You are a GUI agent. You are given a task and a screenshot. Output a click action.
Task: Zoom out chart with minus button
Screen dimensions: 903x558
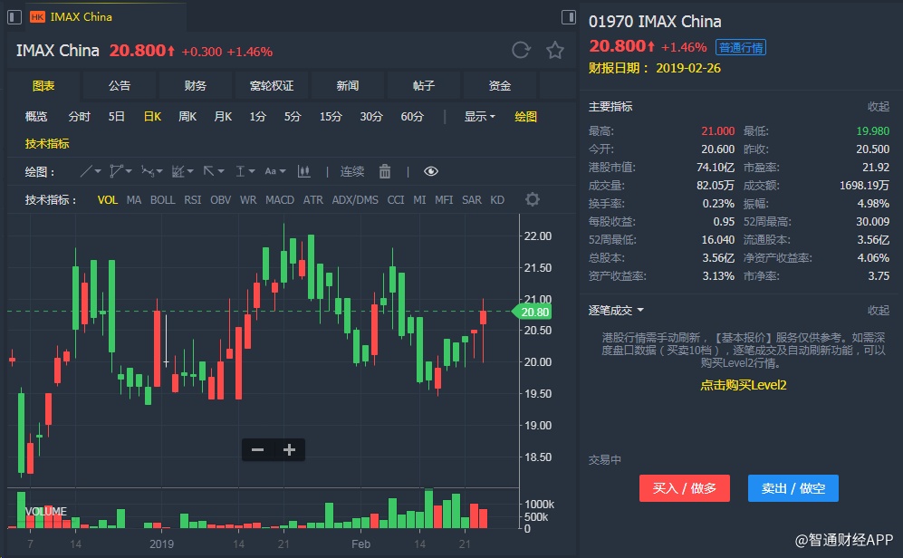pos(258,449)
